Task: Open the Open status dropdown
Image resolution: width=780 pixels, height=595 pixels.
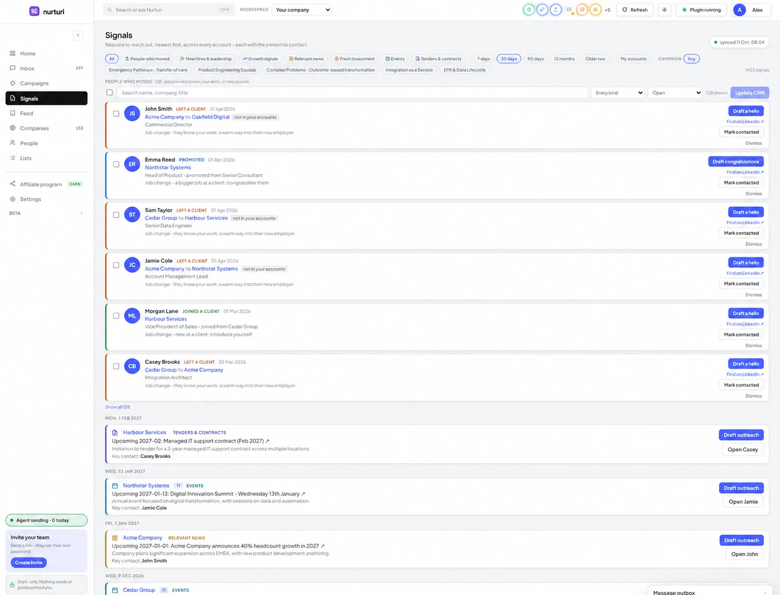Action: point(676,93)
